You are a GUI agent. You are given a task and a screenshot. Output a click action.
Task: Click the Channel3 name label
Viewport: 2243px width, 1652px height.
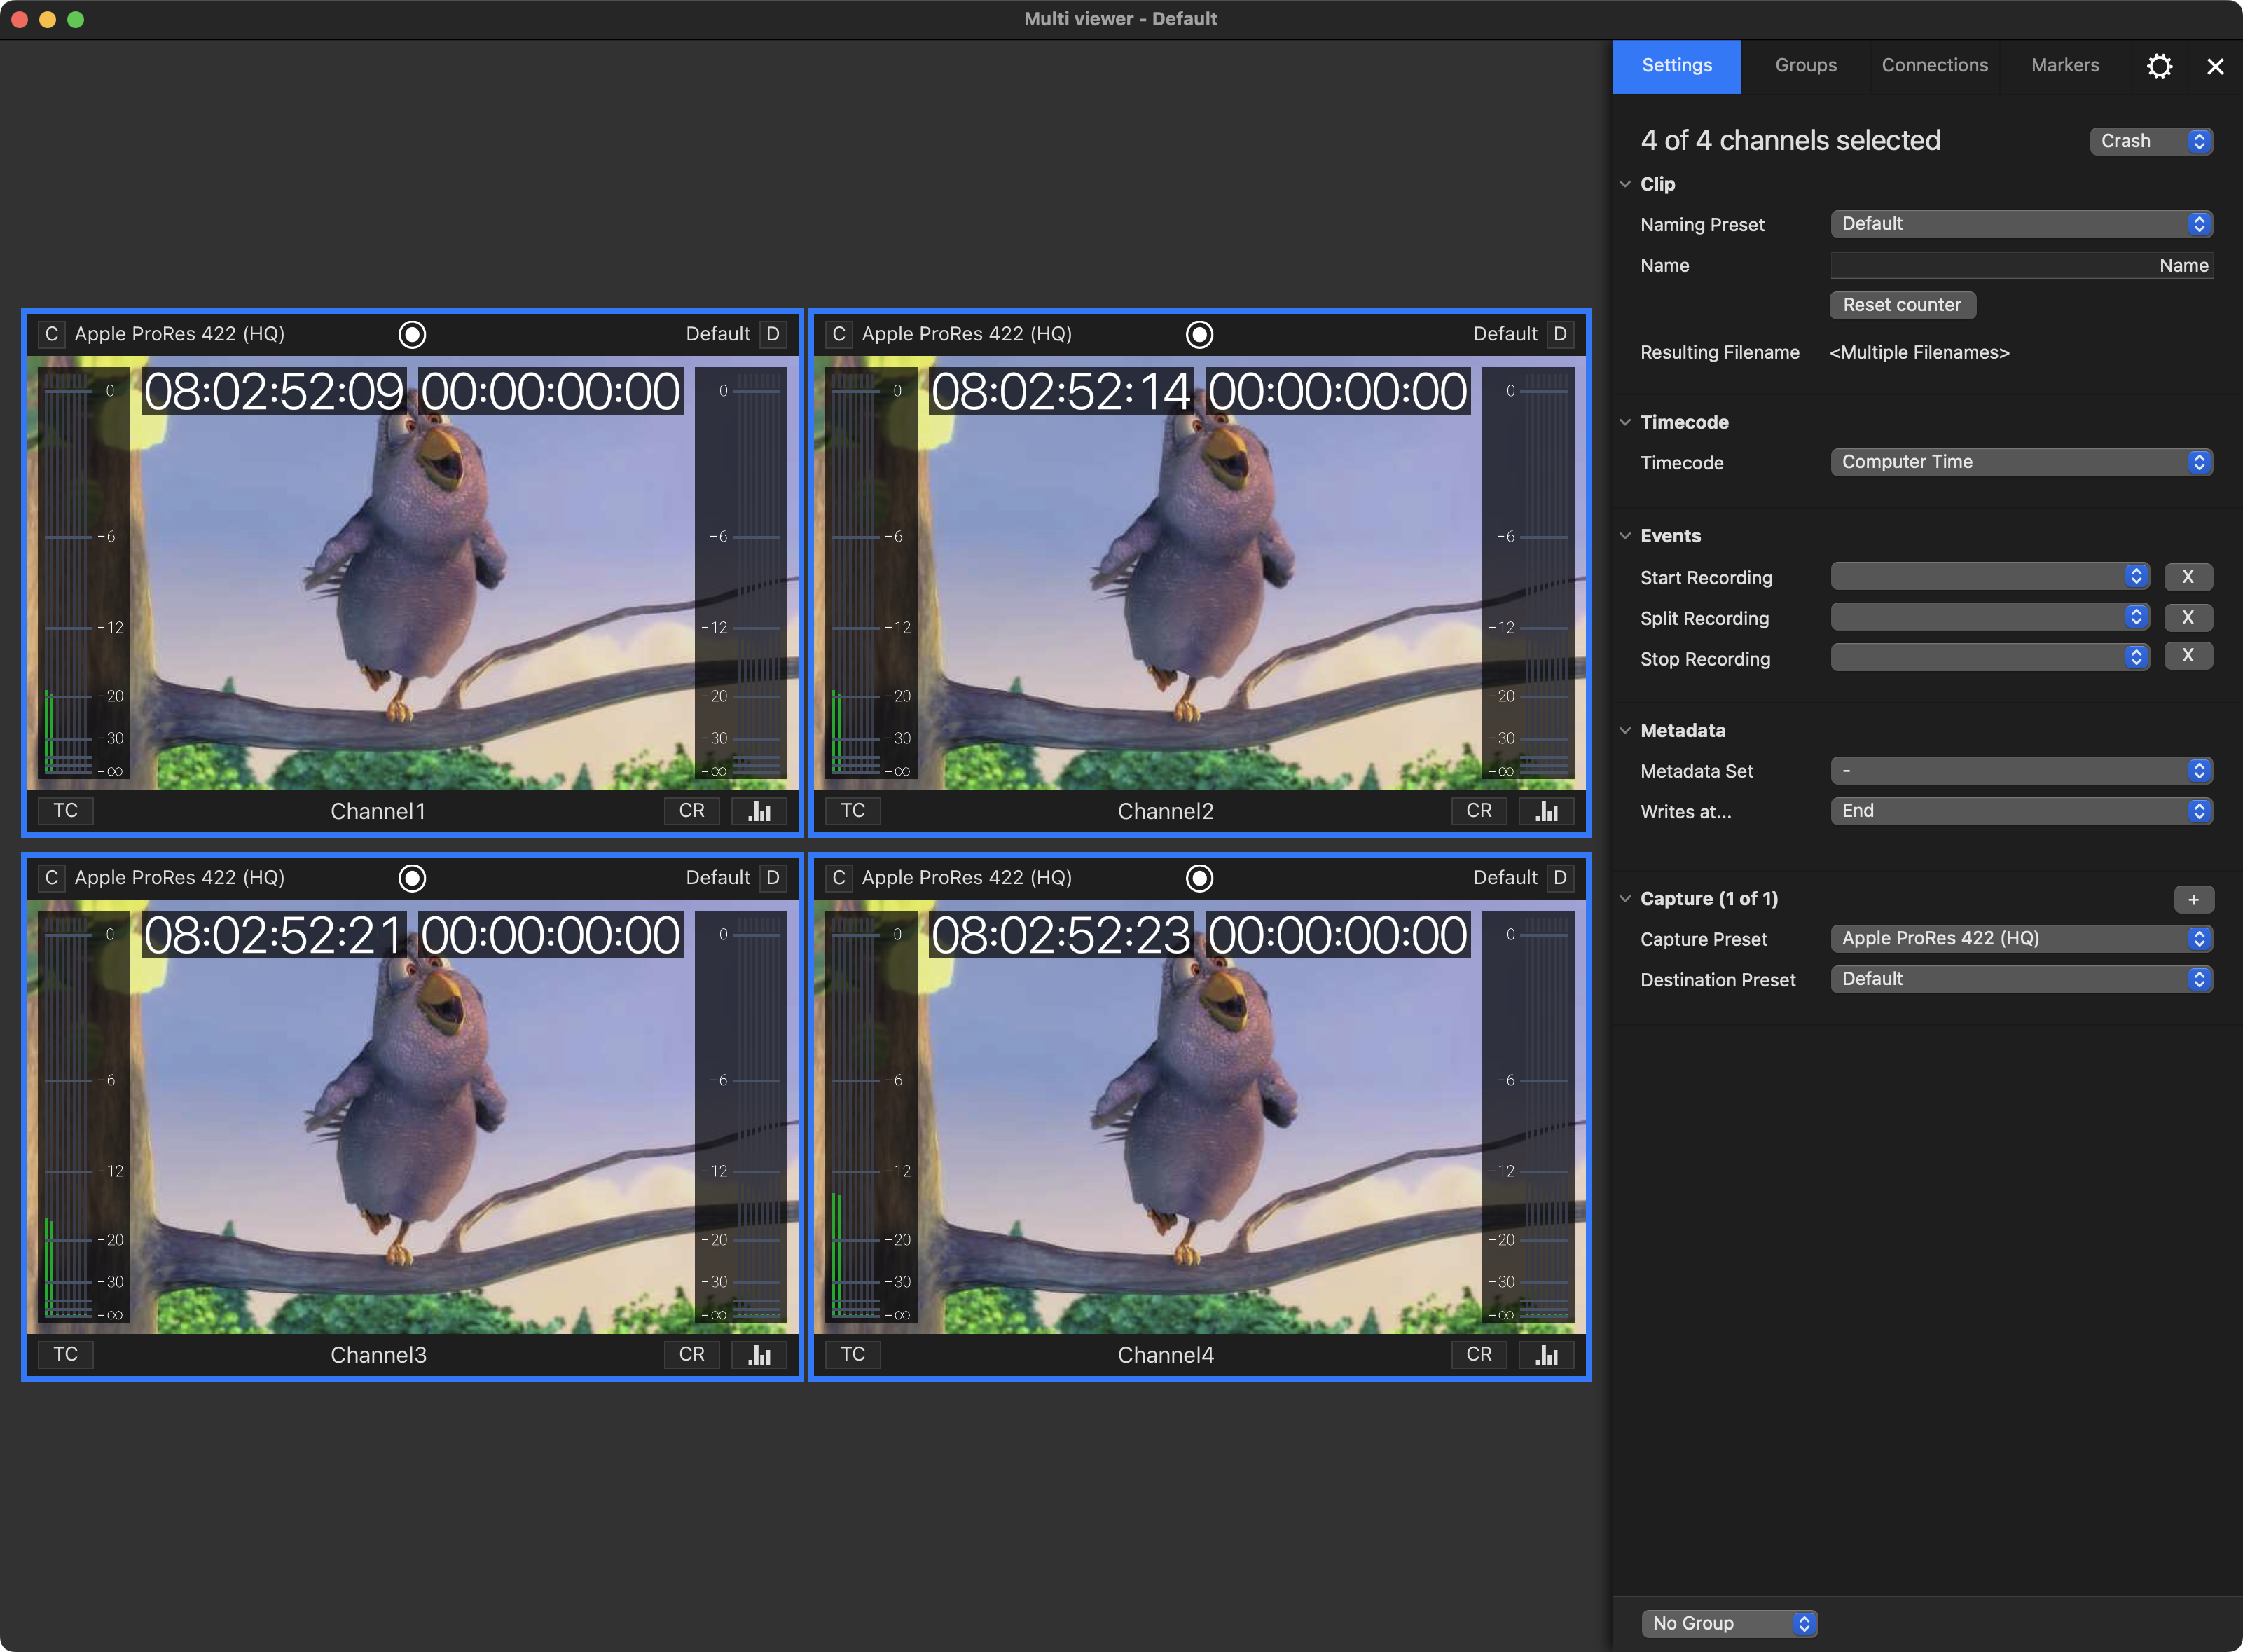coord(378,1355)
